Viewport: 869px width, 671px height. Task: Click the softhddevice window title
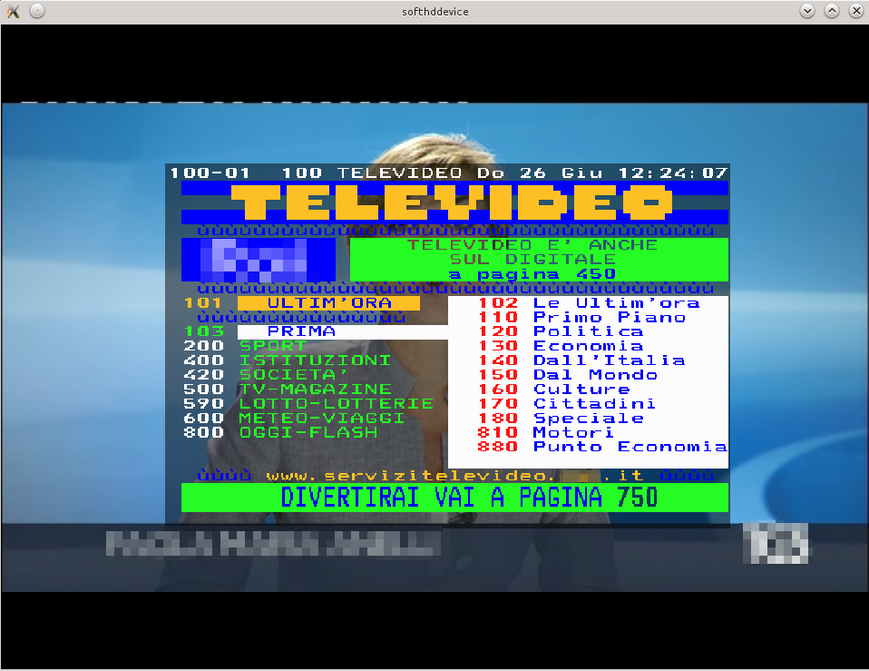[435, 12]
